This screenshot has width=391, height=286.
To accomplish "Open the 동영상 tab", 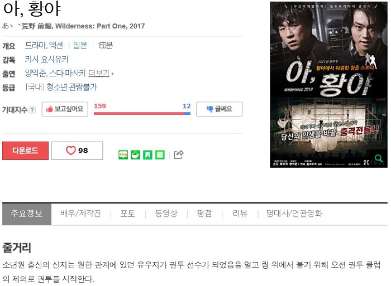I will [x=166, y=214].
